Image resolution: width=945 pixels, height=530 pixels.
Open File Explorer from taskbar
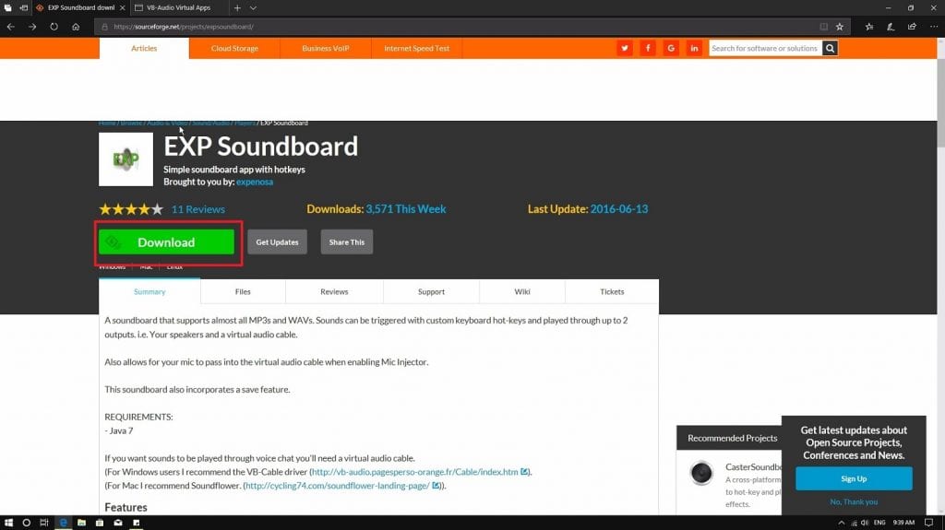click(x=81, y=523)
